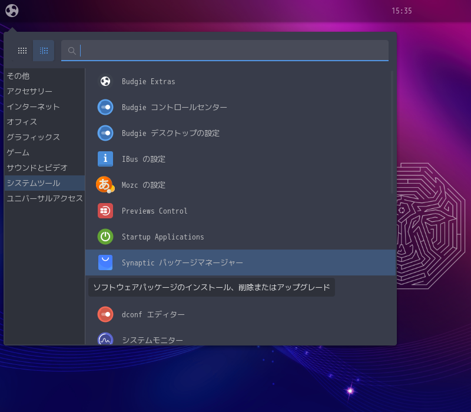Open システムモニター icon
The height and width of the screenshot is (412, 471).
pos(105,338)
